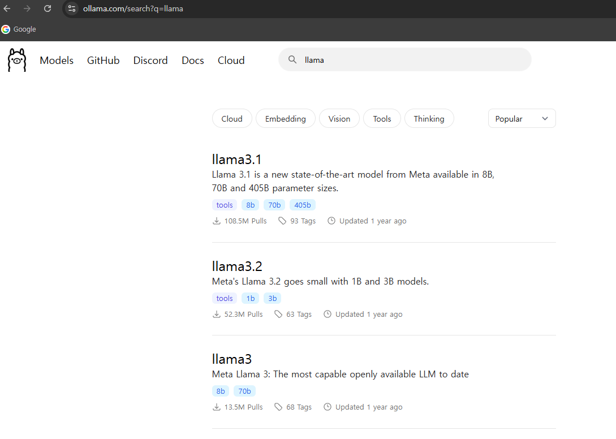Toggle the Vision filter chip
Screen dimensions: 616x439
point(339,119)
